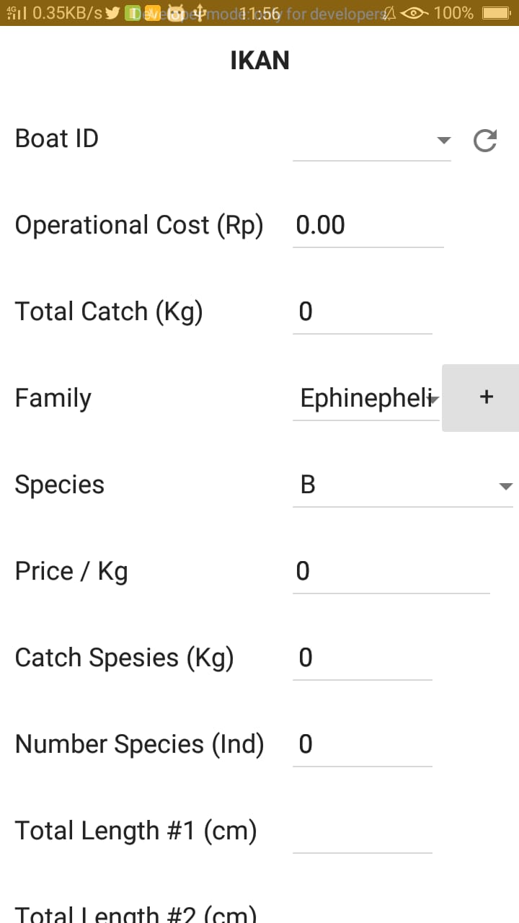Focus the Total Catch (Kg) field

pos(362,312)
